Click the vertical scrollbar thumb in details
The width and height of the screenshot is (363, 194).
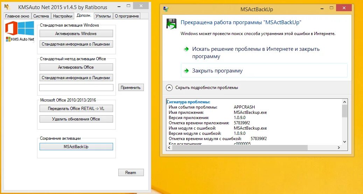click(x=344, y=111)
